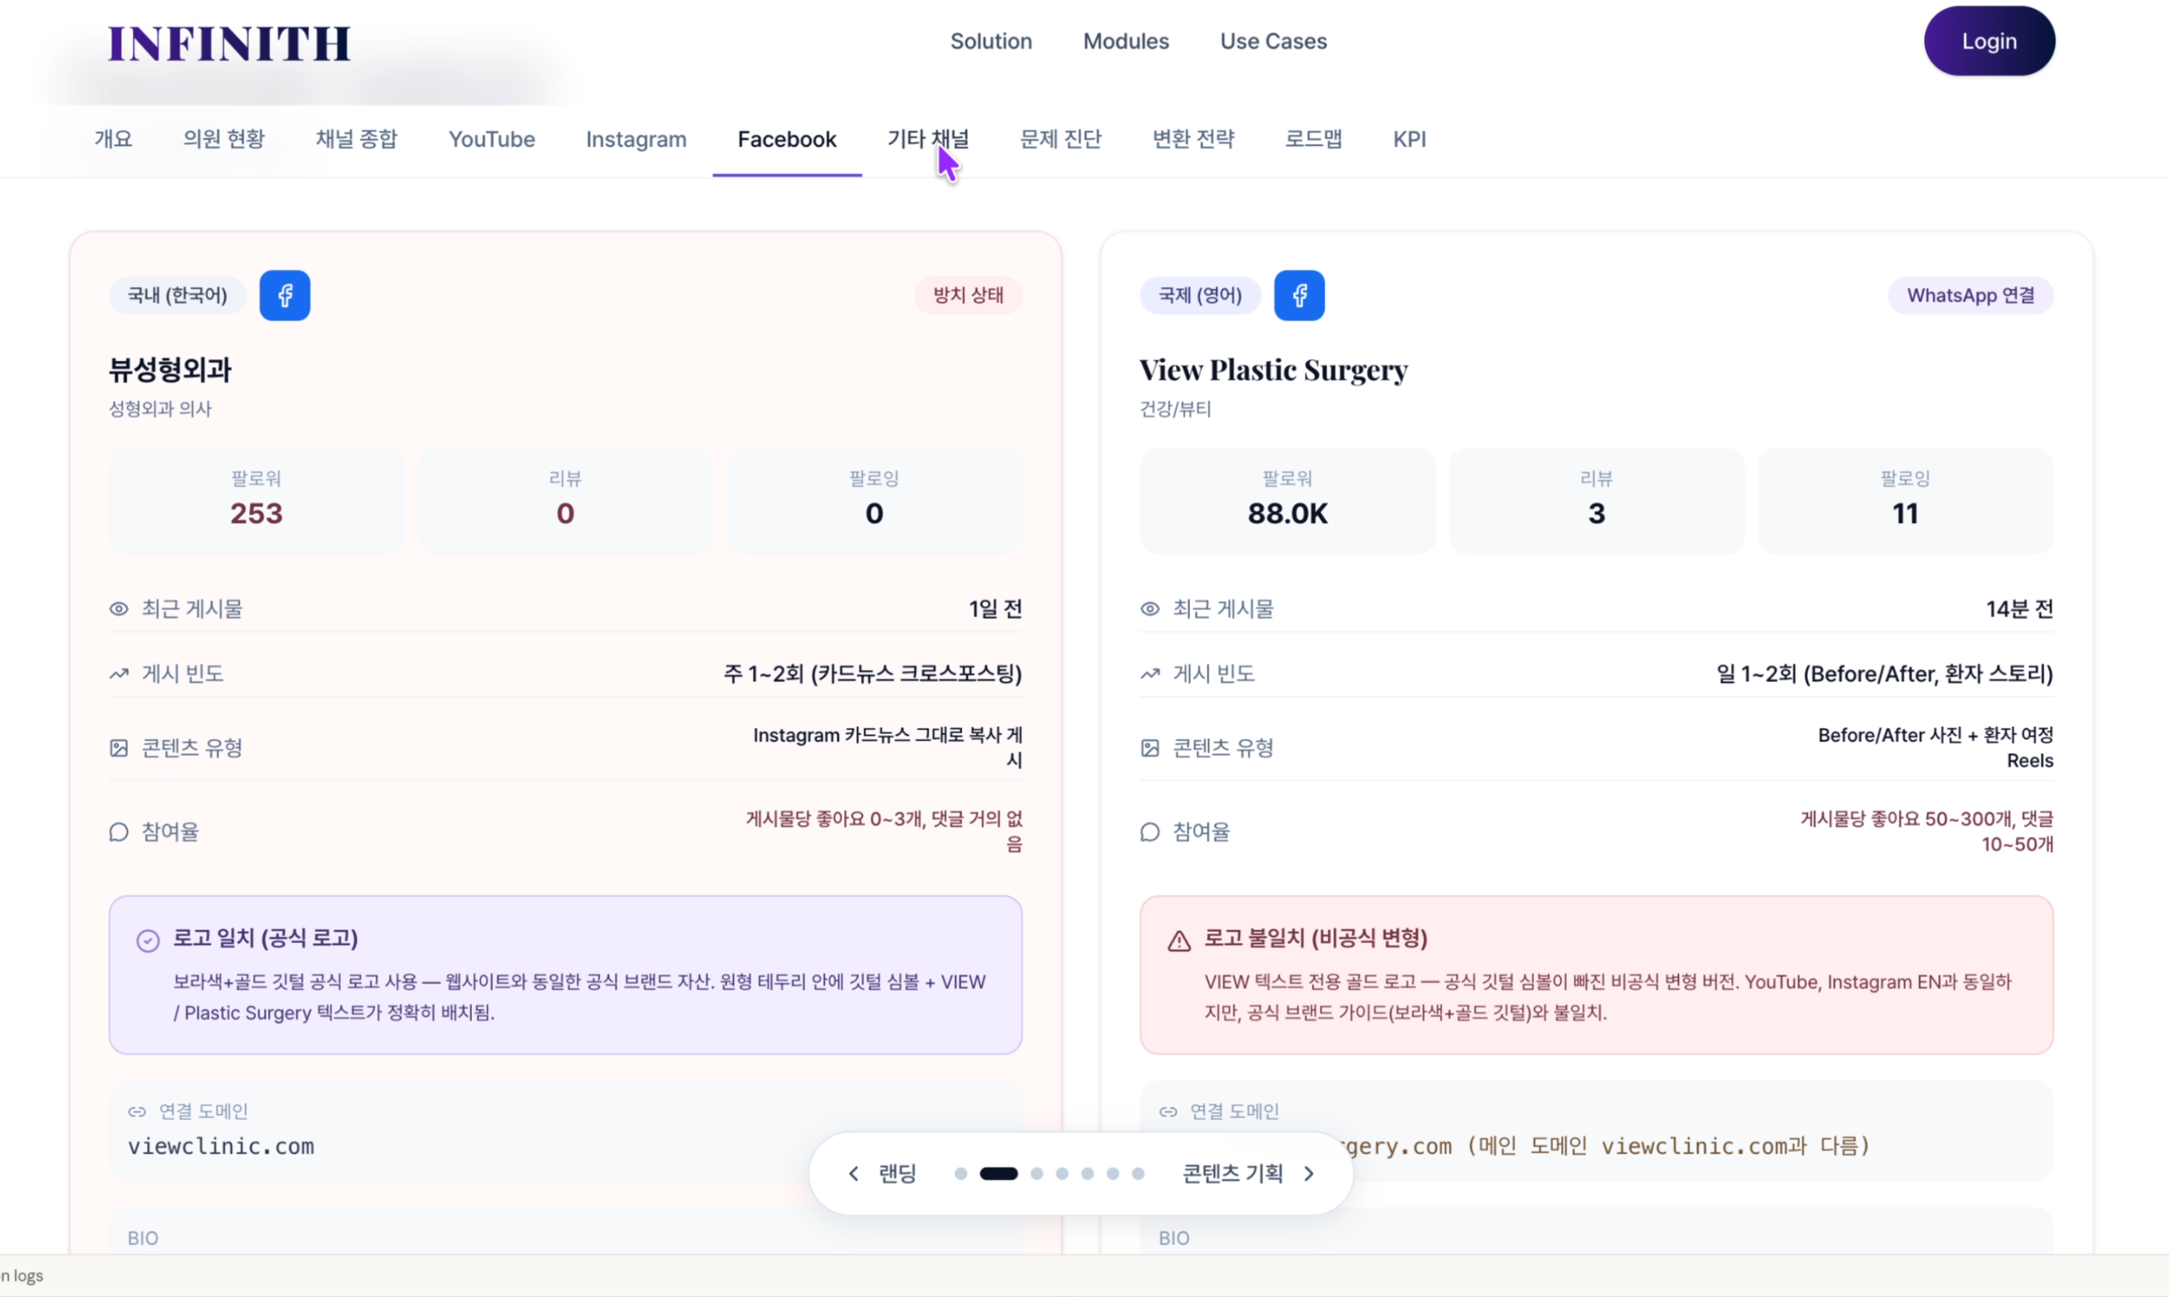Click check circle in 로고 일치 box
The height and width of the screenshot is (1297, 2169).
pyautogui.click(x=148, y=940)
